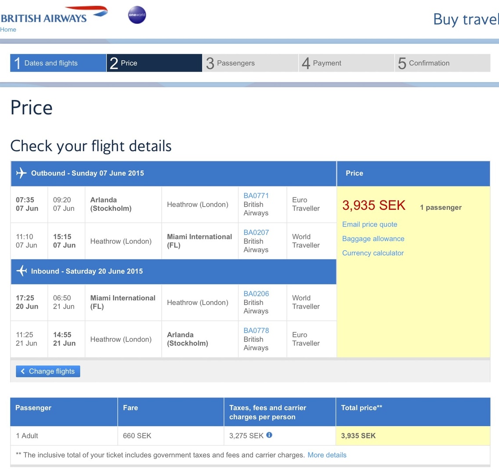
Task: Click Email price quote link
Action: coord(370,224)
